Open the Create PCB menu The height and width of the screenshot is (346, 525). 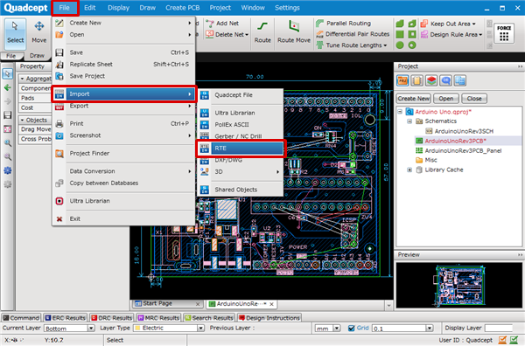point(183,8)
